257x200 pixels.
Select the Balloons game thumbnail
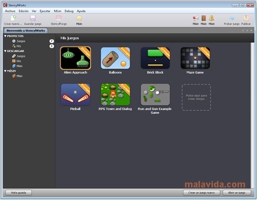click(115, 58)
